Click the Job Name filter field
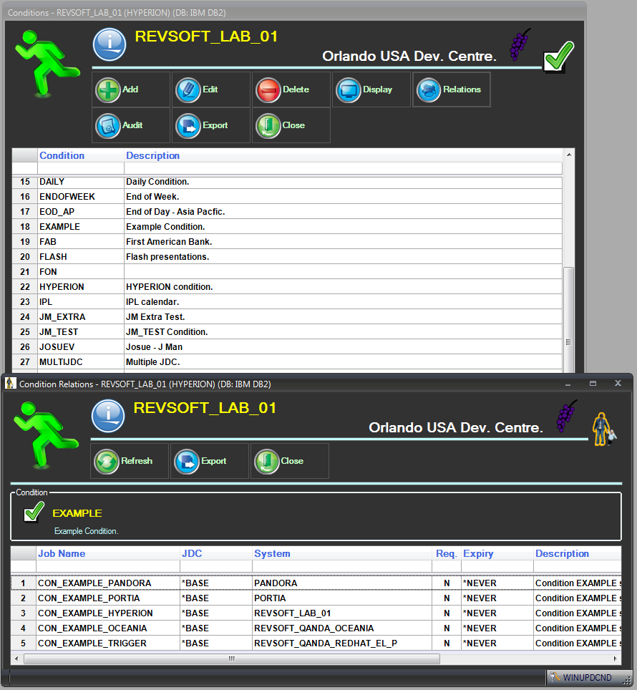Image resolution: width=637 pixels, height=690 pixels. [107, 566]
